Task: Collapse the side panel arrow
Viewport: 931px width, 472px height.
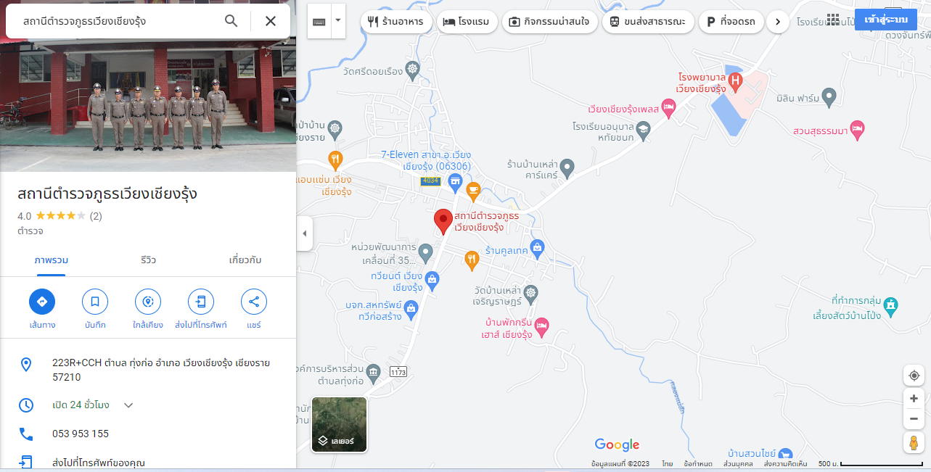Action: [305, 233]
